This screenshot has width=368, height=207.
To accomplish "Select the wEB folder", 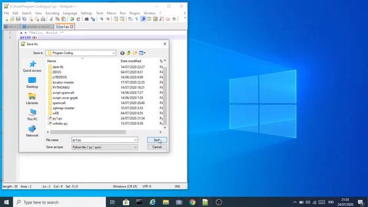I will 55,113.
